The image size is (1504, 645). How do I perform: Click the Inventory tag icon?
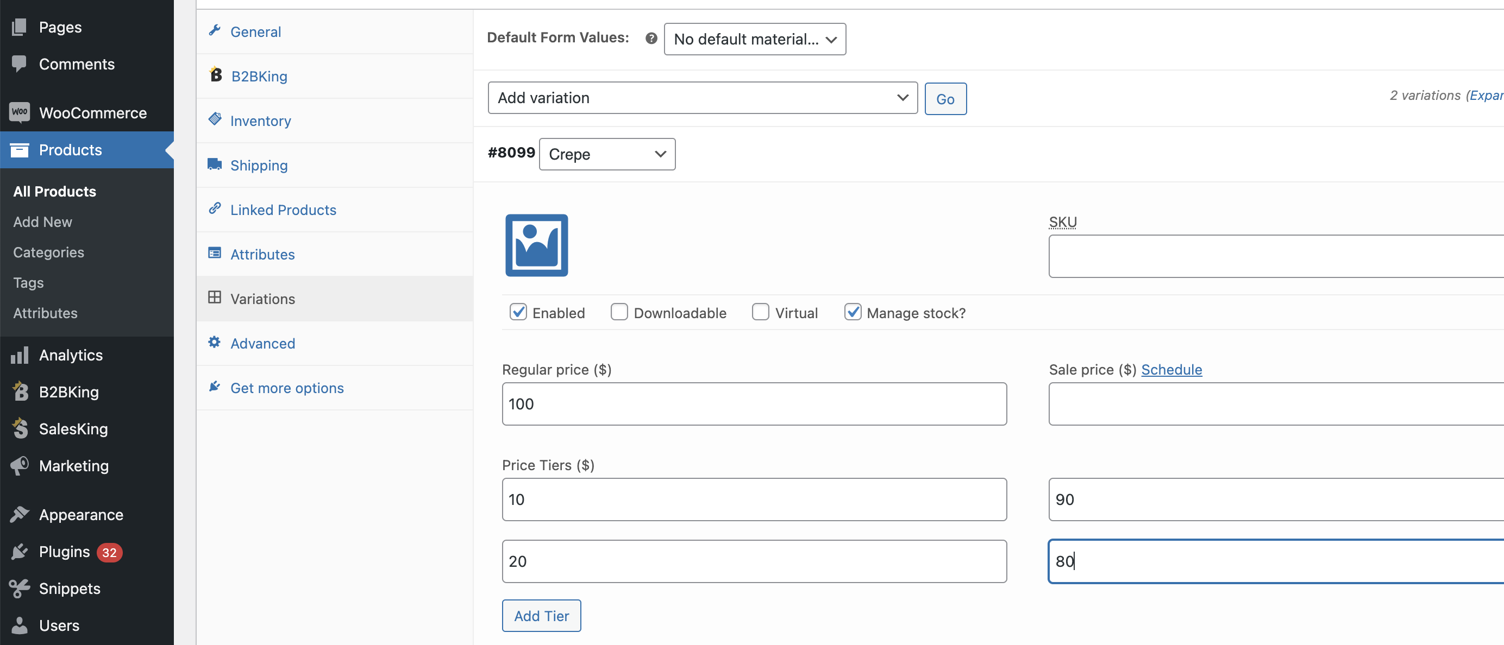coord(214,119)
